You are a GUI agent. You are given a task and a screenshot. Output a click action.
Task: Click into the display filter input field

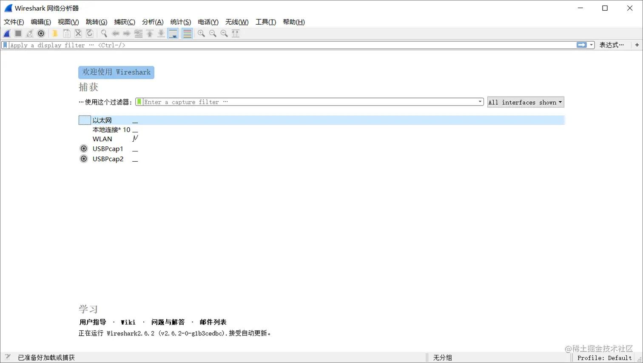[x=293, y=45]
